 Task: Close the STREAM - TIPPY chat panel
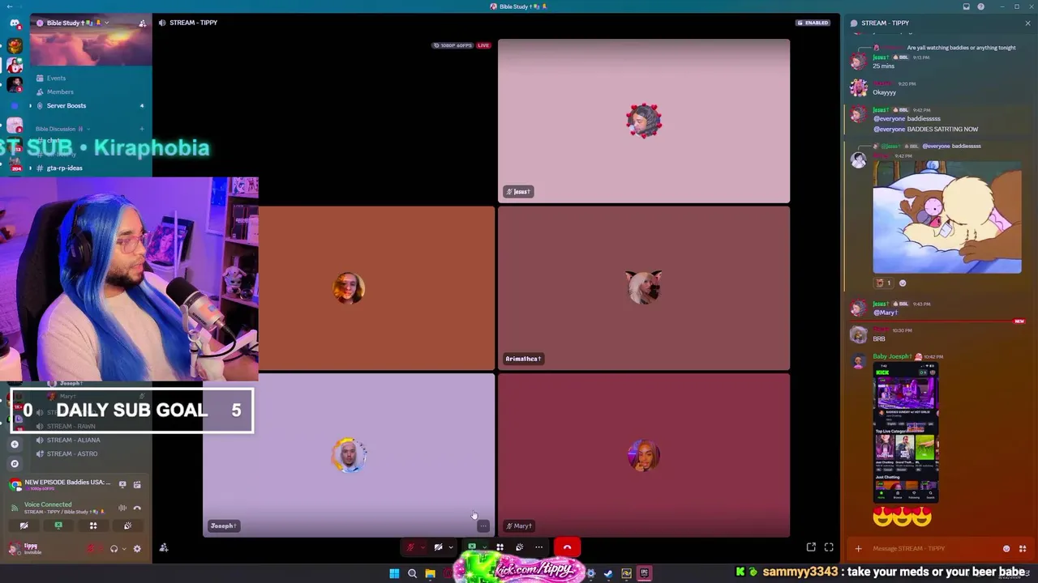[1027, 23]
